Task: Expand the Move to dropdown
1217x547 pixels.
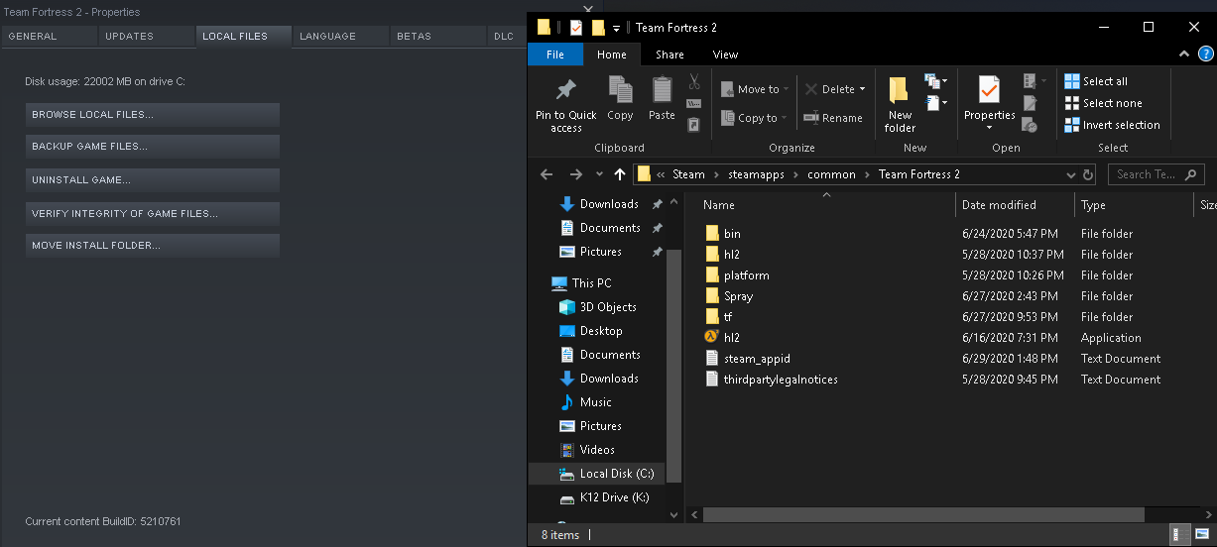Action: (786, 89)
